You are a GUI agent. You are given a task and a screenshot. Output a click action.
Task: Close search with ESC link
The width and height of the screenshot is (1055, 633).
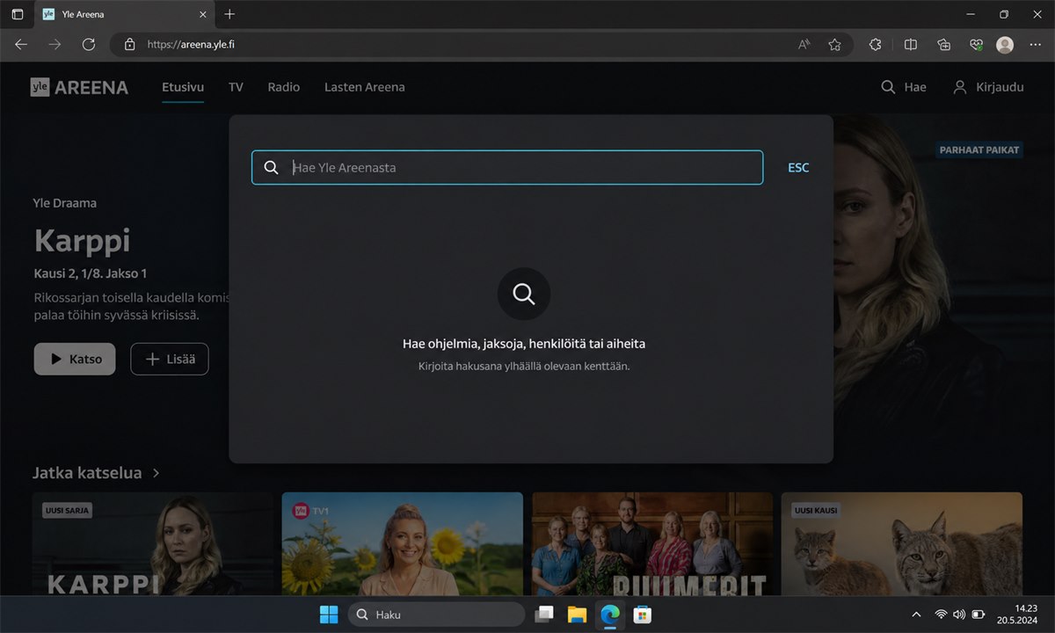pos(798,167)
